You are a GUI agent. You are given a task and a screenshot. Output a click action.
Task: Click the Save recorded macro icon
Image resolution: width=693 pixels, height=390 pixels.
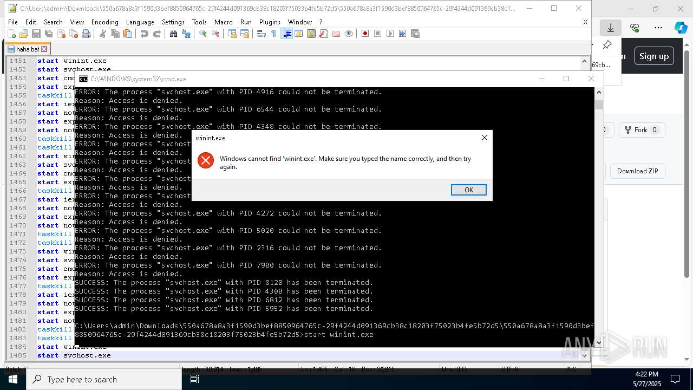click(x=415, y=34)
